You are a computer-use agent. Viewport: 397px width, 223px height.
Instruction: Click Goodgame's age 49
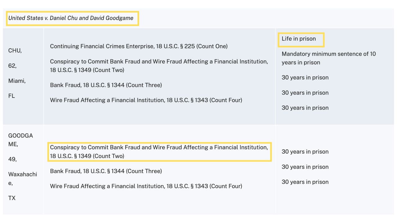click(x=12, y=159)
